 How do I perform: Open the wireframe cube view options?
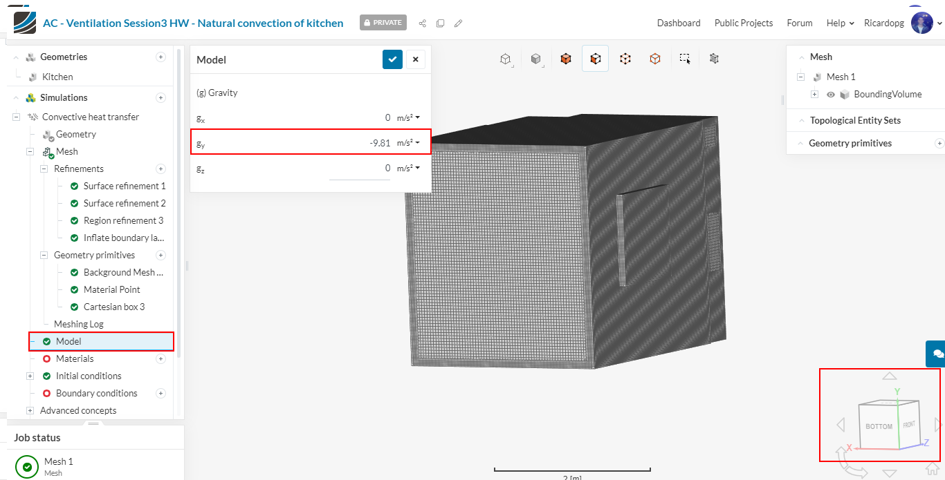pyautogui.click(x=506, y=59)
